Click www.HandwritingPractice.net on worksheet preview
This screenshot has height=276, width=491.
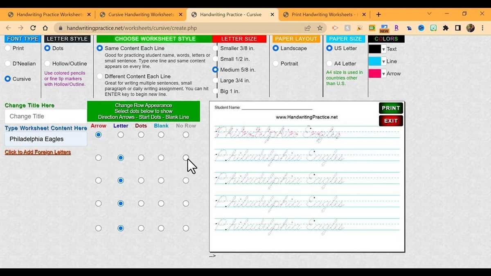pyautogui.click(x=307, y=117)
